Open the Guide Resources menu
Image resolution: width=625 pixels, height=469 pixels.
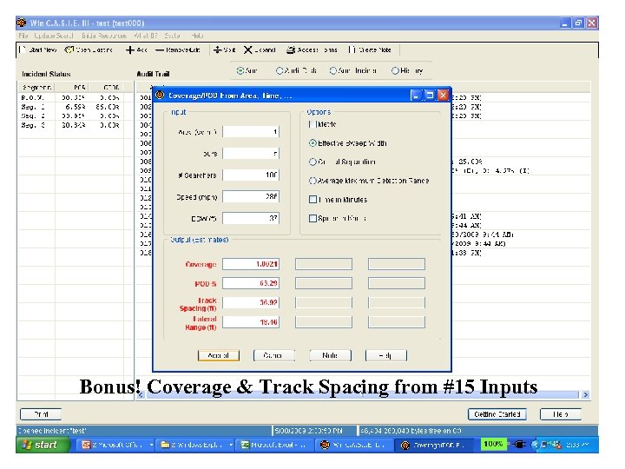click(104, 36)
